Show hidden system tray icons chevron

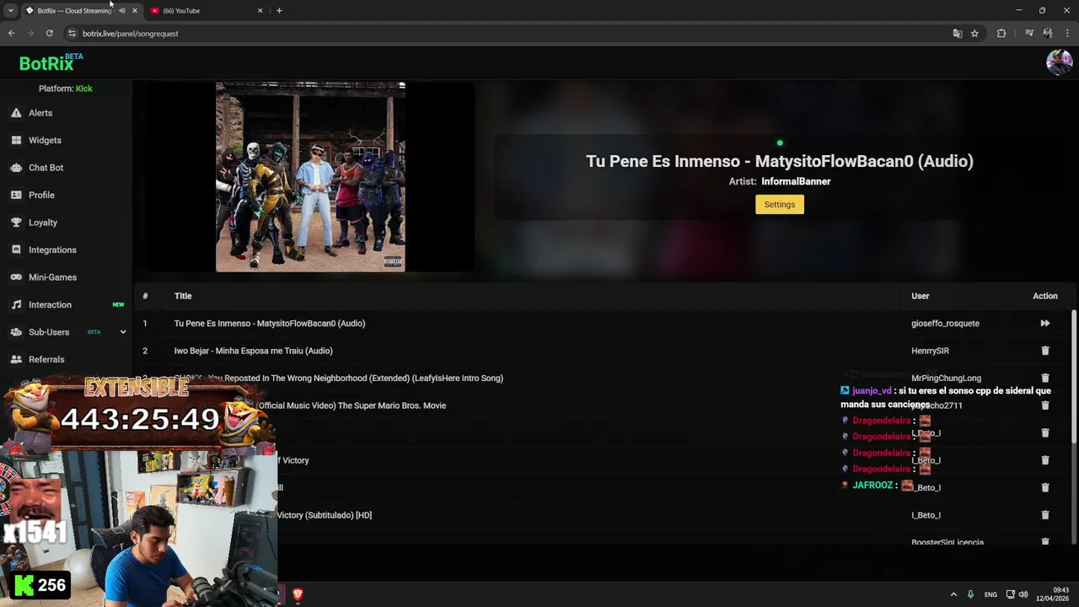[x=953, y=594]
